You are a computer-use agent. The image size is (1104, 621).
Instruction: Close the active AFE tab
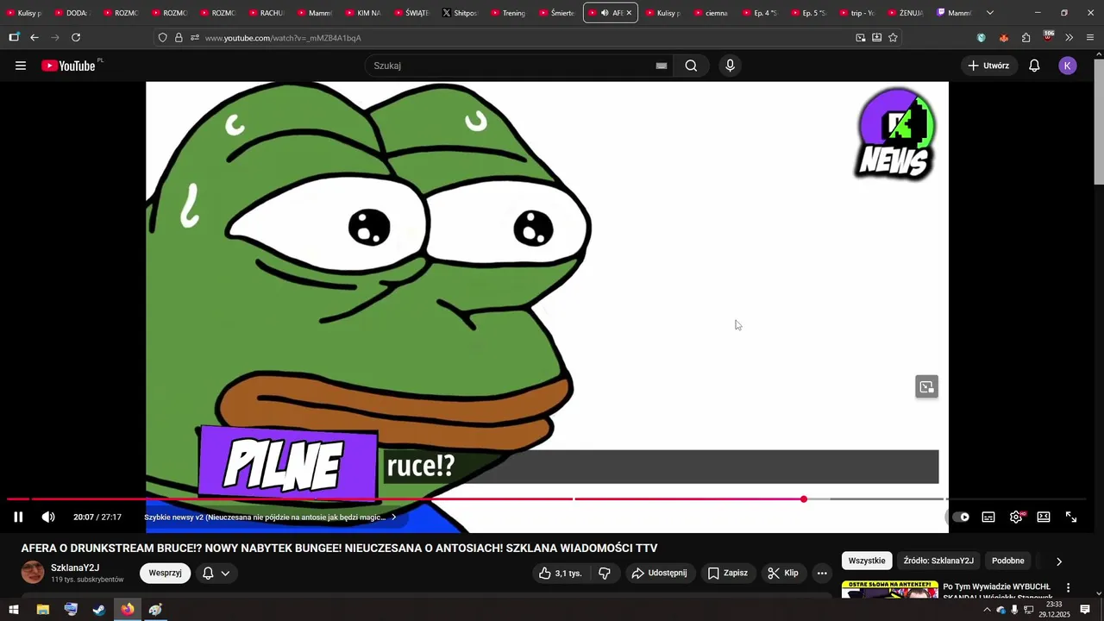(629, 13)
